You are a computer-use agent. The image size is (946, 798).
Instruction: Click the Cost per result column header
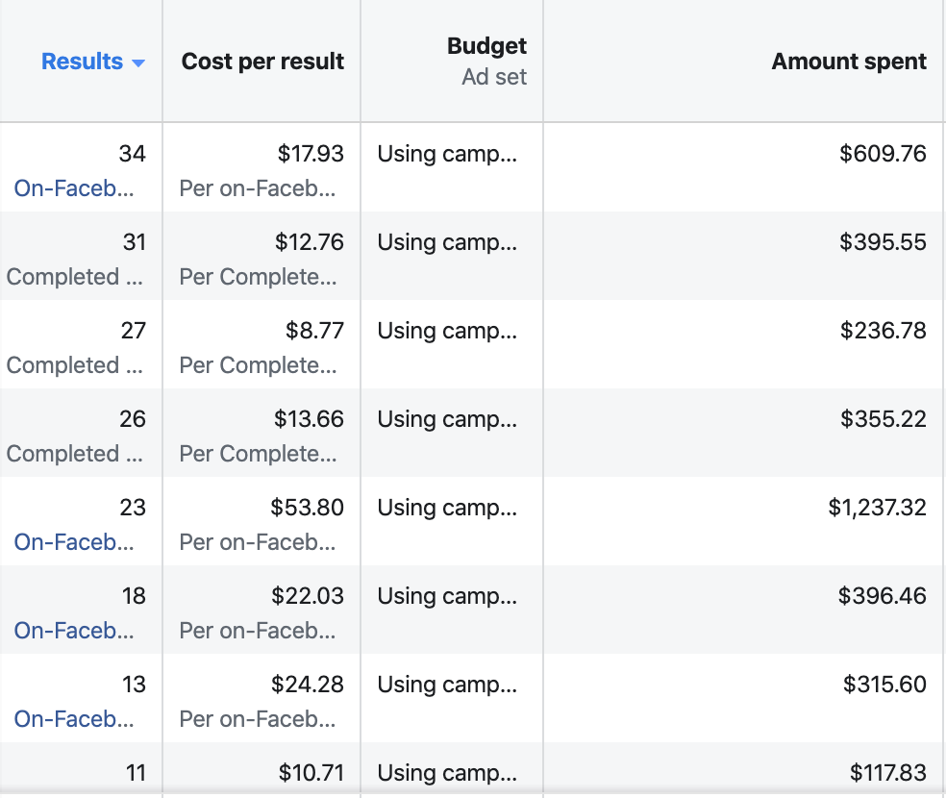[262, 62]
